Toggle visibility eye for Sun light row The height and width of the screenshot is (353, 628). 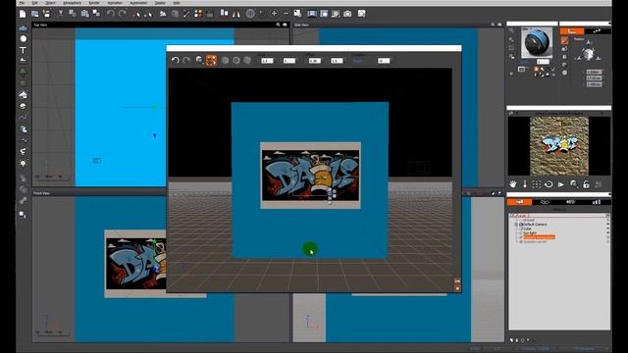[x=607, y=233]
